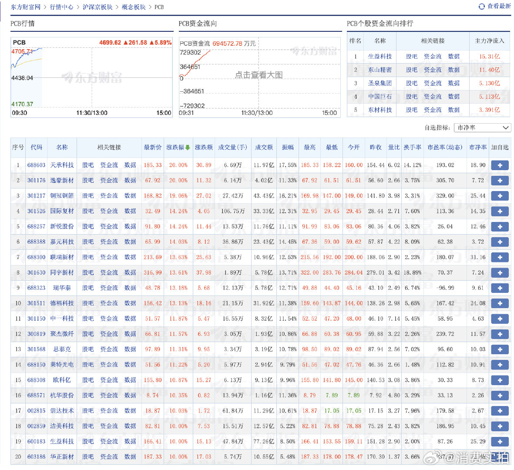
Task: Add 同宇新材 to watchlist with plus button
Action: click(500, 273)
